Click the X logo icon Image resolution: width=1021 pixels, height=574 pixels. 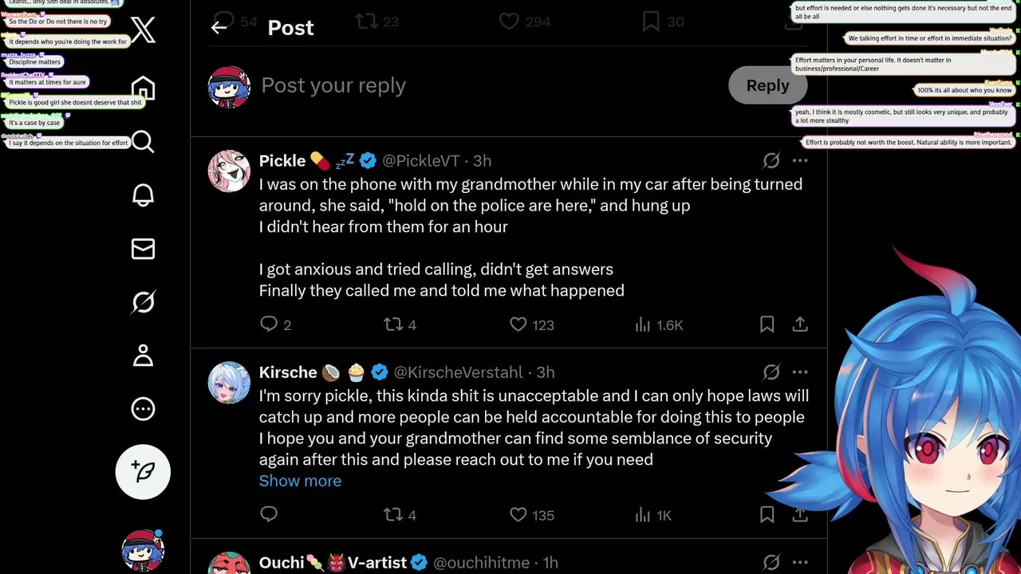click(143, 30)
